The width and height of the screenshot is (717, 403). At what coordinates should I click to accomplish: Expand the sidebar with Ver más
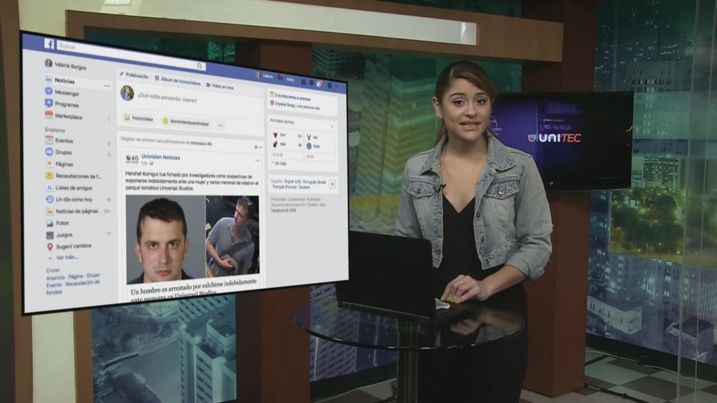point(67,257)
